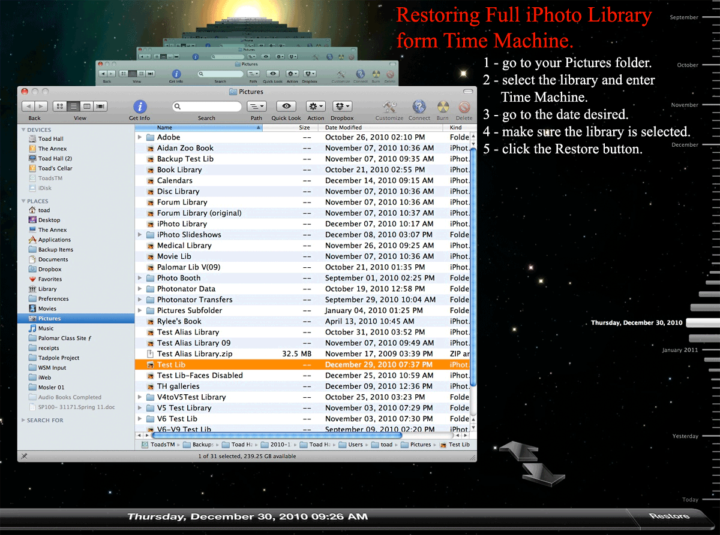
Task: Click the Burn toolbar icon
Action: pyautogui.click(x=442, y=107)
